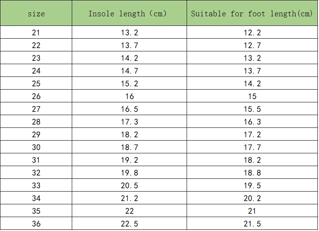Click size 28 in the size column

(x=36, y=122)
